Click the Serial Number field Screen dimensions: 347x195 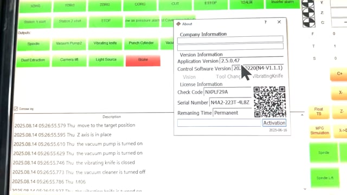[230, 102]
